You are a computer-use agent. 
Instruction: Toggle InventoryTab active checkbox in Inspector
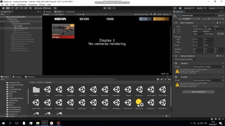(x=179, y=15)
